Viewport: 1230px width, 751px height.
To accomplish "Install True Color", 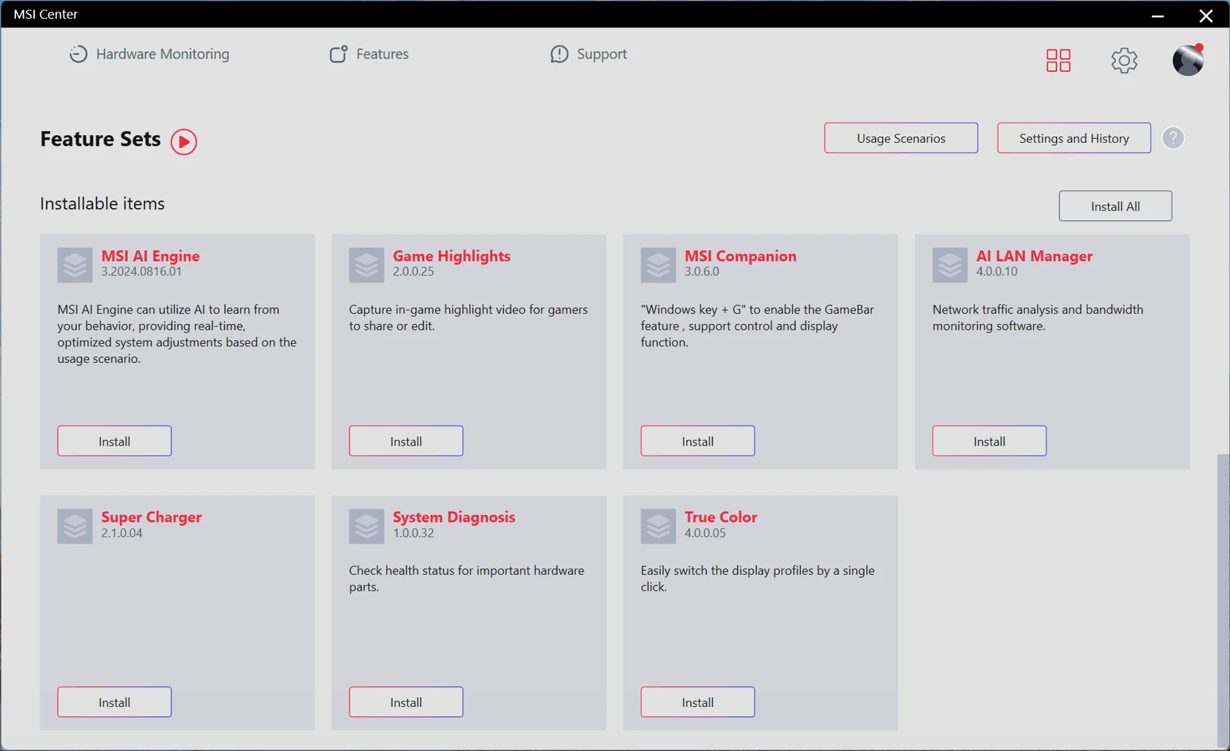I will click(698, 702).
